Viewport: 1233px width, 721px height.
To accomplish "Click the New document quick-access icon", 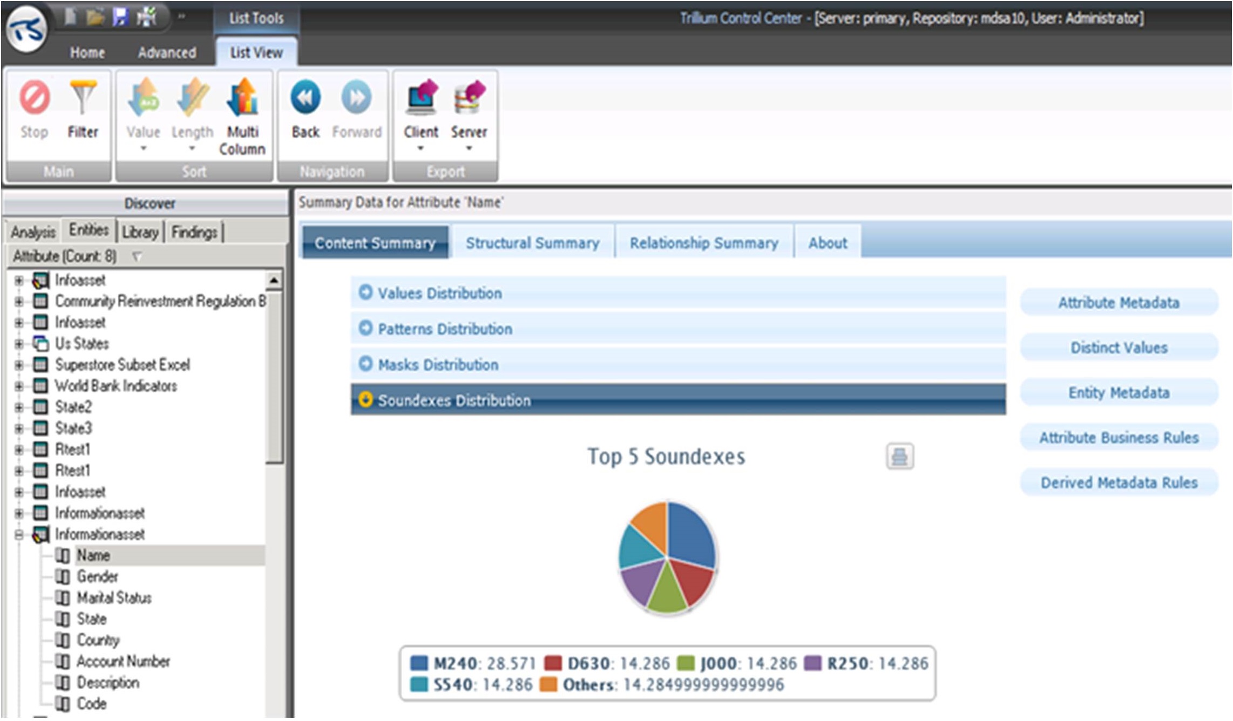I will tap(70, 17).
